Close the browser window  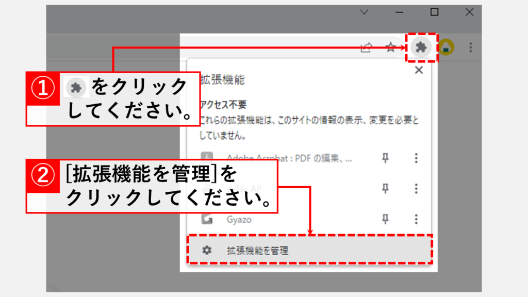coord(469,12)
